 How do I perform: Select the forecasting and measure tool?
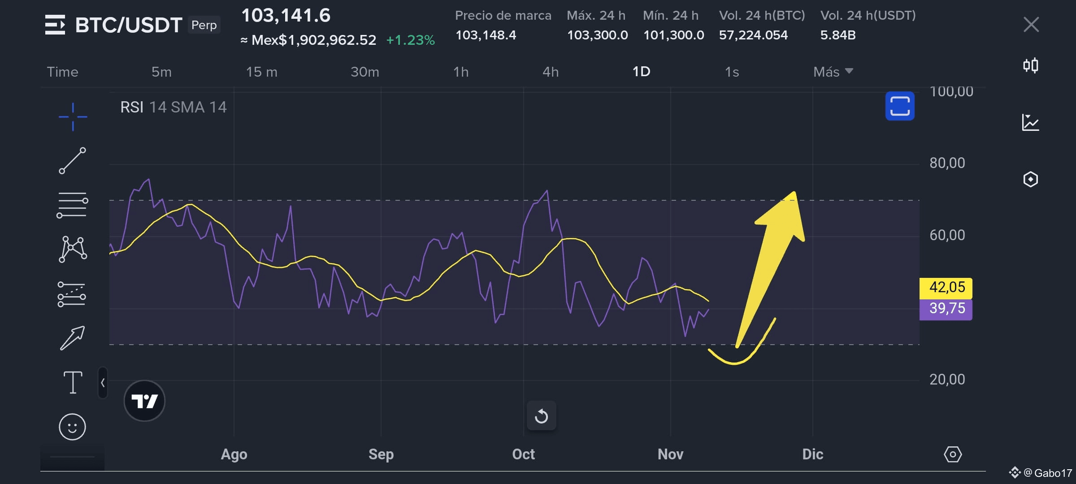pos(72,294)
